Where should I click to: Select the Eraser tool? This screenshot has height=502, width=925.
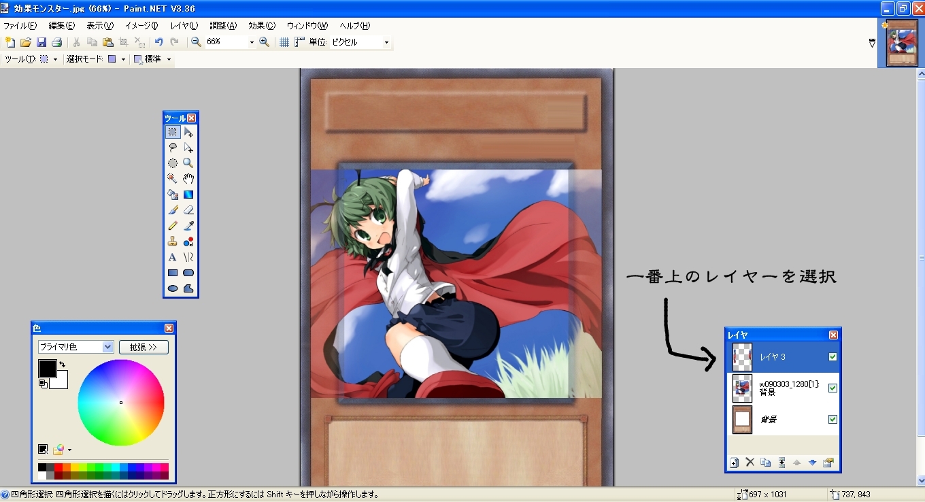[x=188, y=210]
